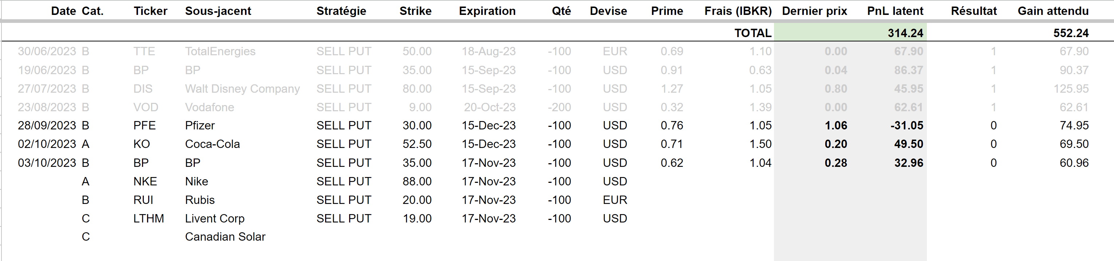The height and width of the screenshot is (261, 1114).
Task: Click the Livent Corp SELL PUT cell
Action: pos(343,219)
